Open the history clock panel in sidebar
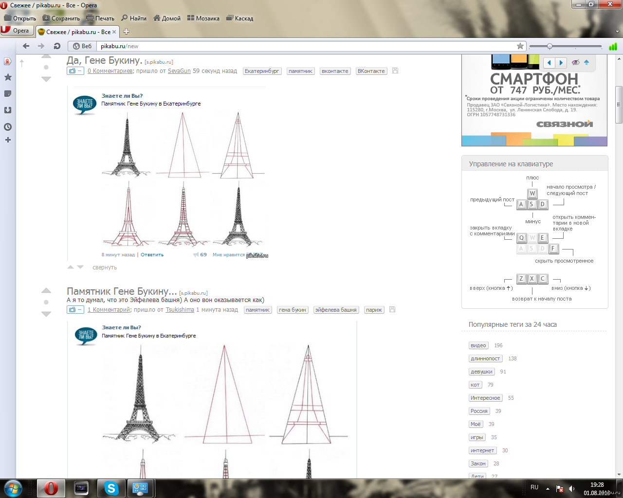This screenshot has height=498, width=623. 8,127
